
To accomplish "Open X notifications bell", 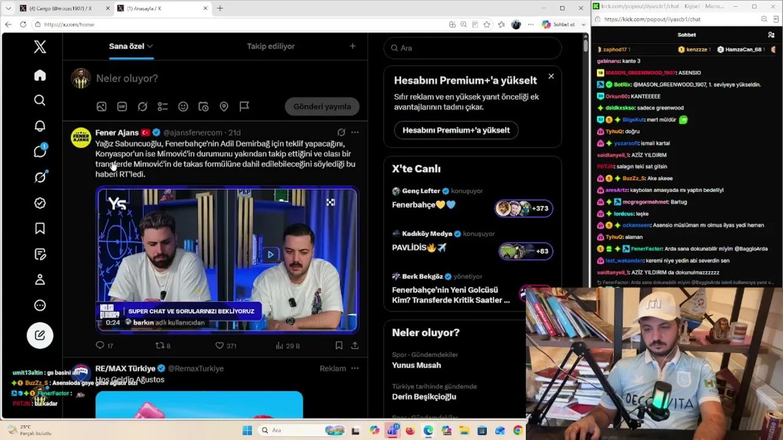I will tap(40, 126).
